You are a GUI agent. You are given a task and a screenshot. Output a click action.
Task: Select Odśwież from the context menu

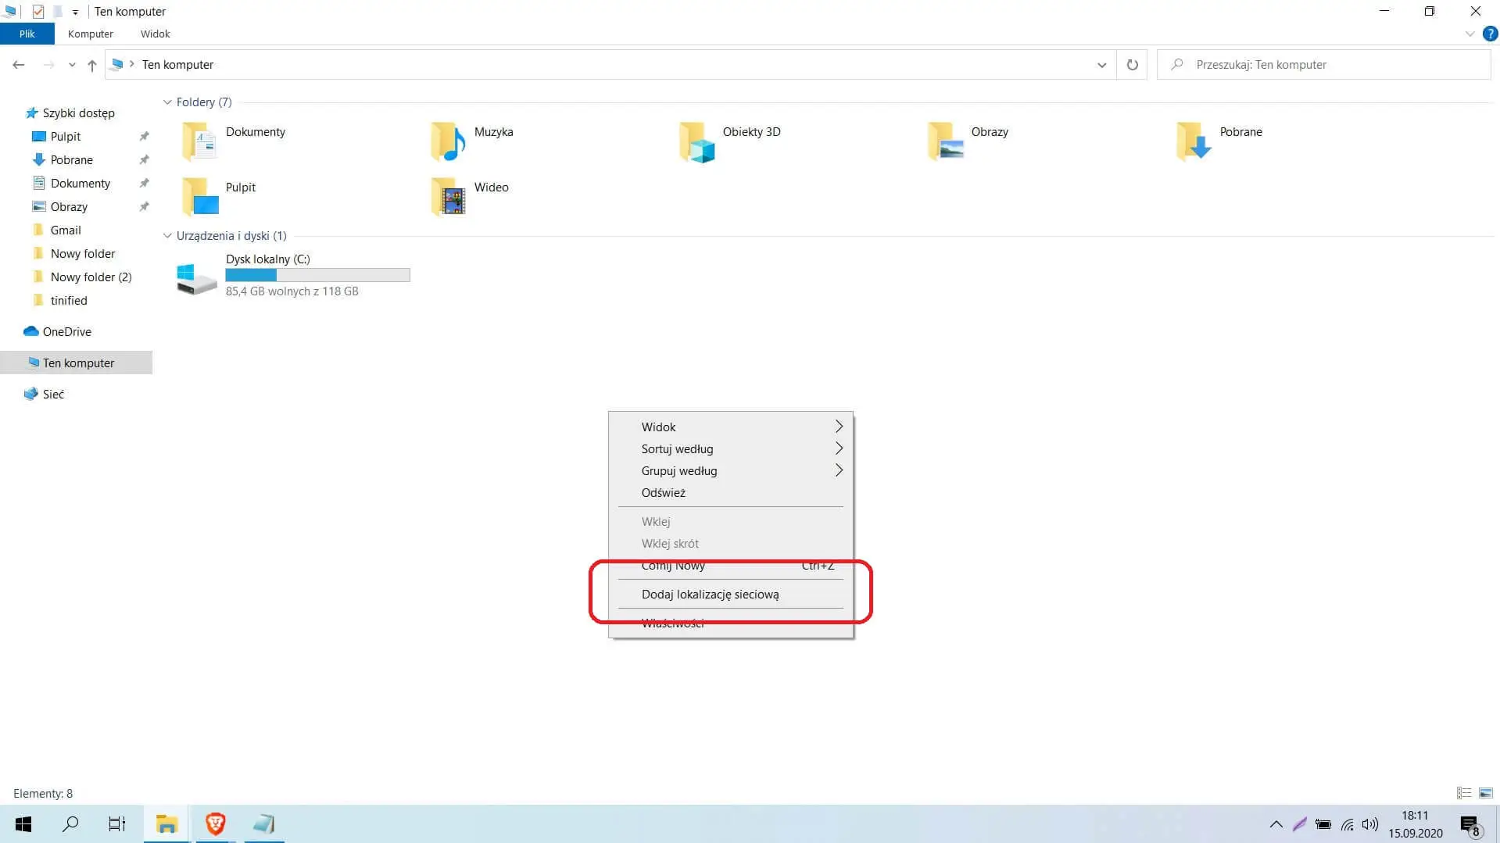point(663,492)
